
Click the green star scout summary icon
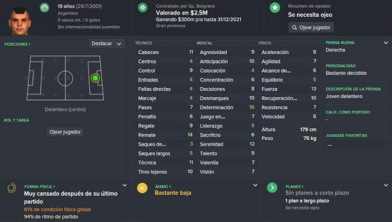point(275,8)
